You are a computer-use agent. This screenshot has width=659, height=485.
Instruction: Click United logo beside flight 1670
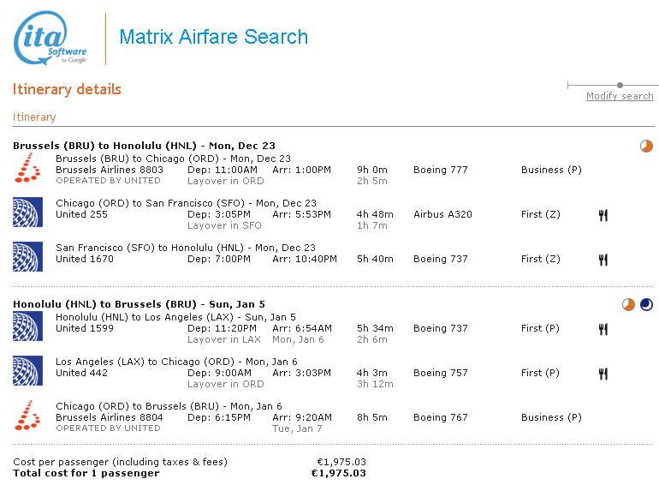click(x=27, y=257)
